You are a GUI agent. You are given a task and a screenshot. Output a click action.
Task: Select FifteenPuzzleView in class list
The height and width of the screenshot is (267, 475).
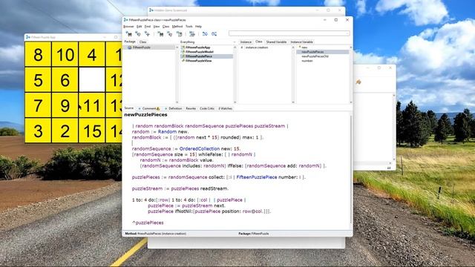pos(198,61)
